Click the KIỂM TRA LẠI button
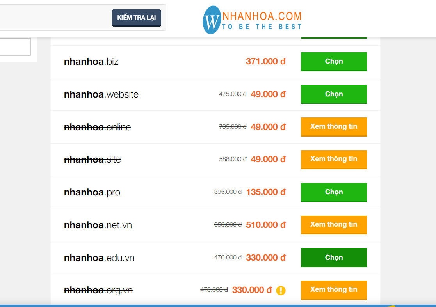The height and width of the screenshot is (307, 436). 137,18
